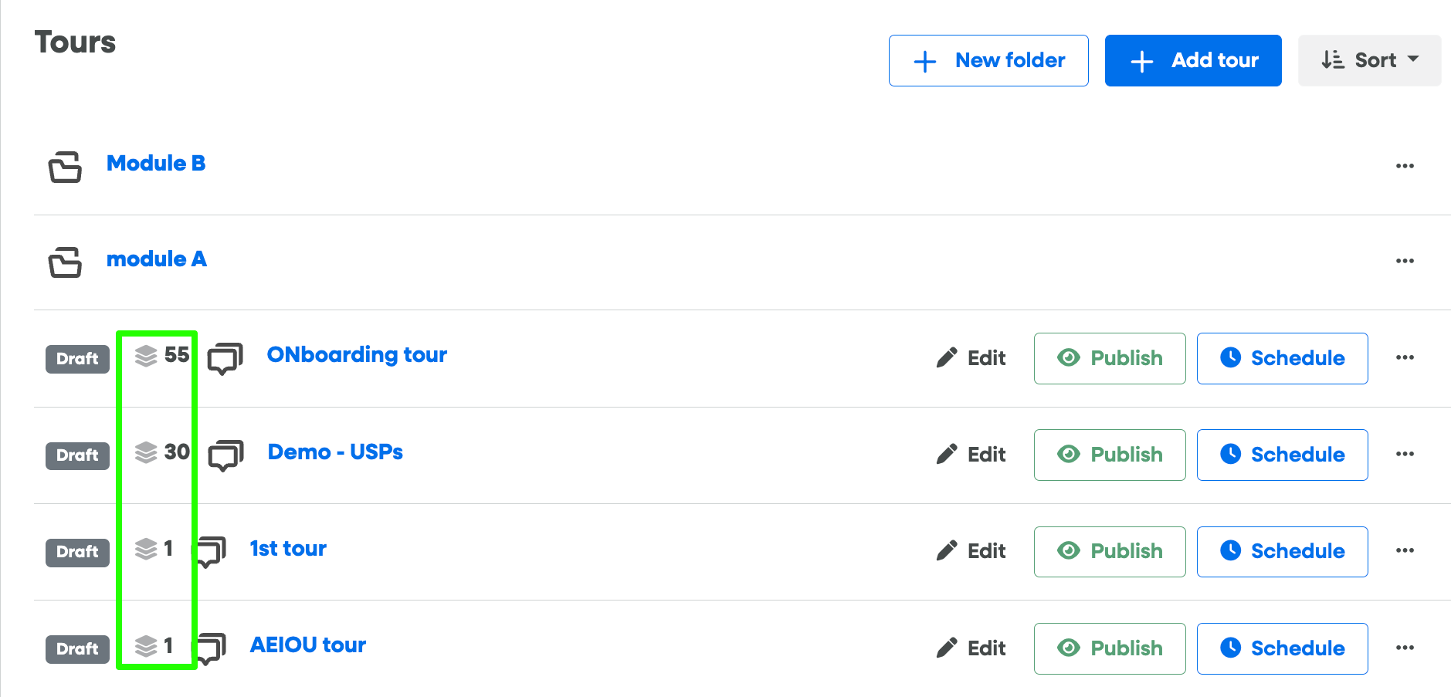
Task: Open more options for module A folder
Action: [x=1405, y=261]
